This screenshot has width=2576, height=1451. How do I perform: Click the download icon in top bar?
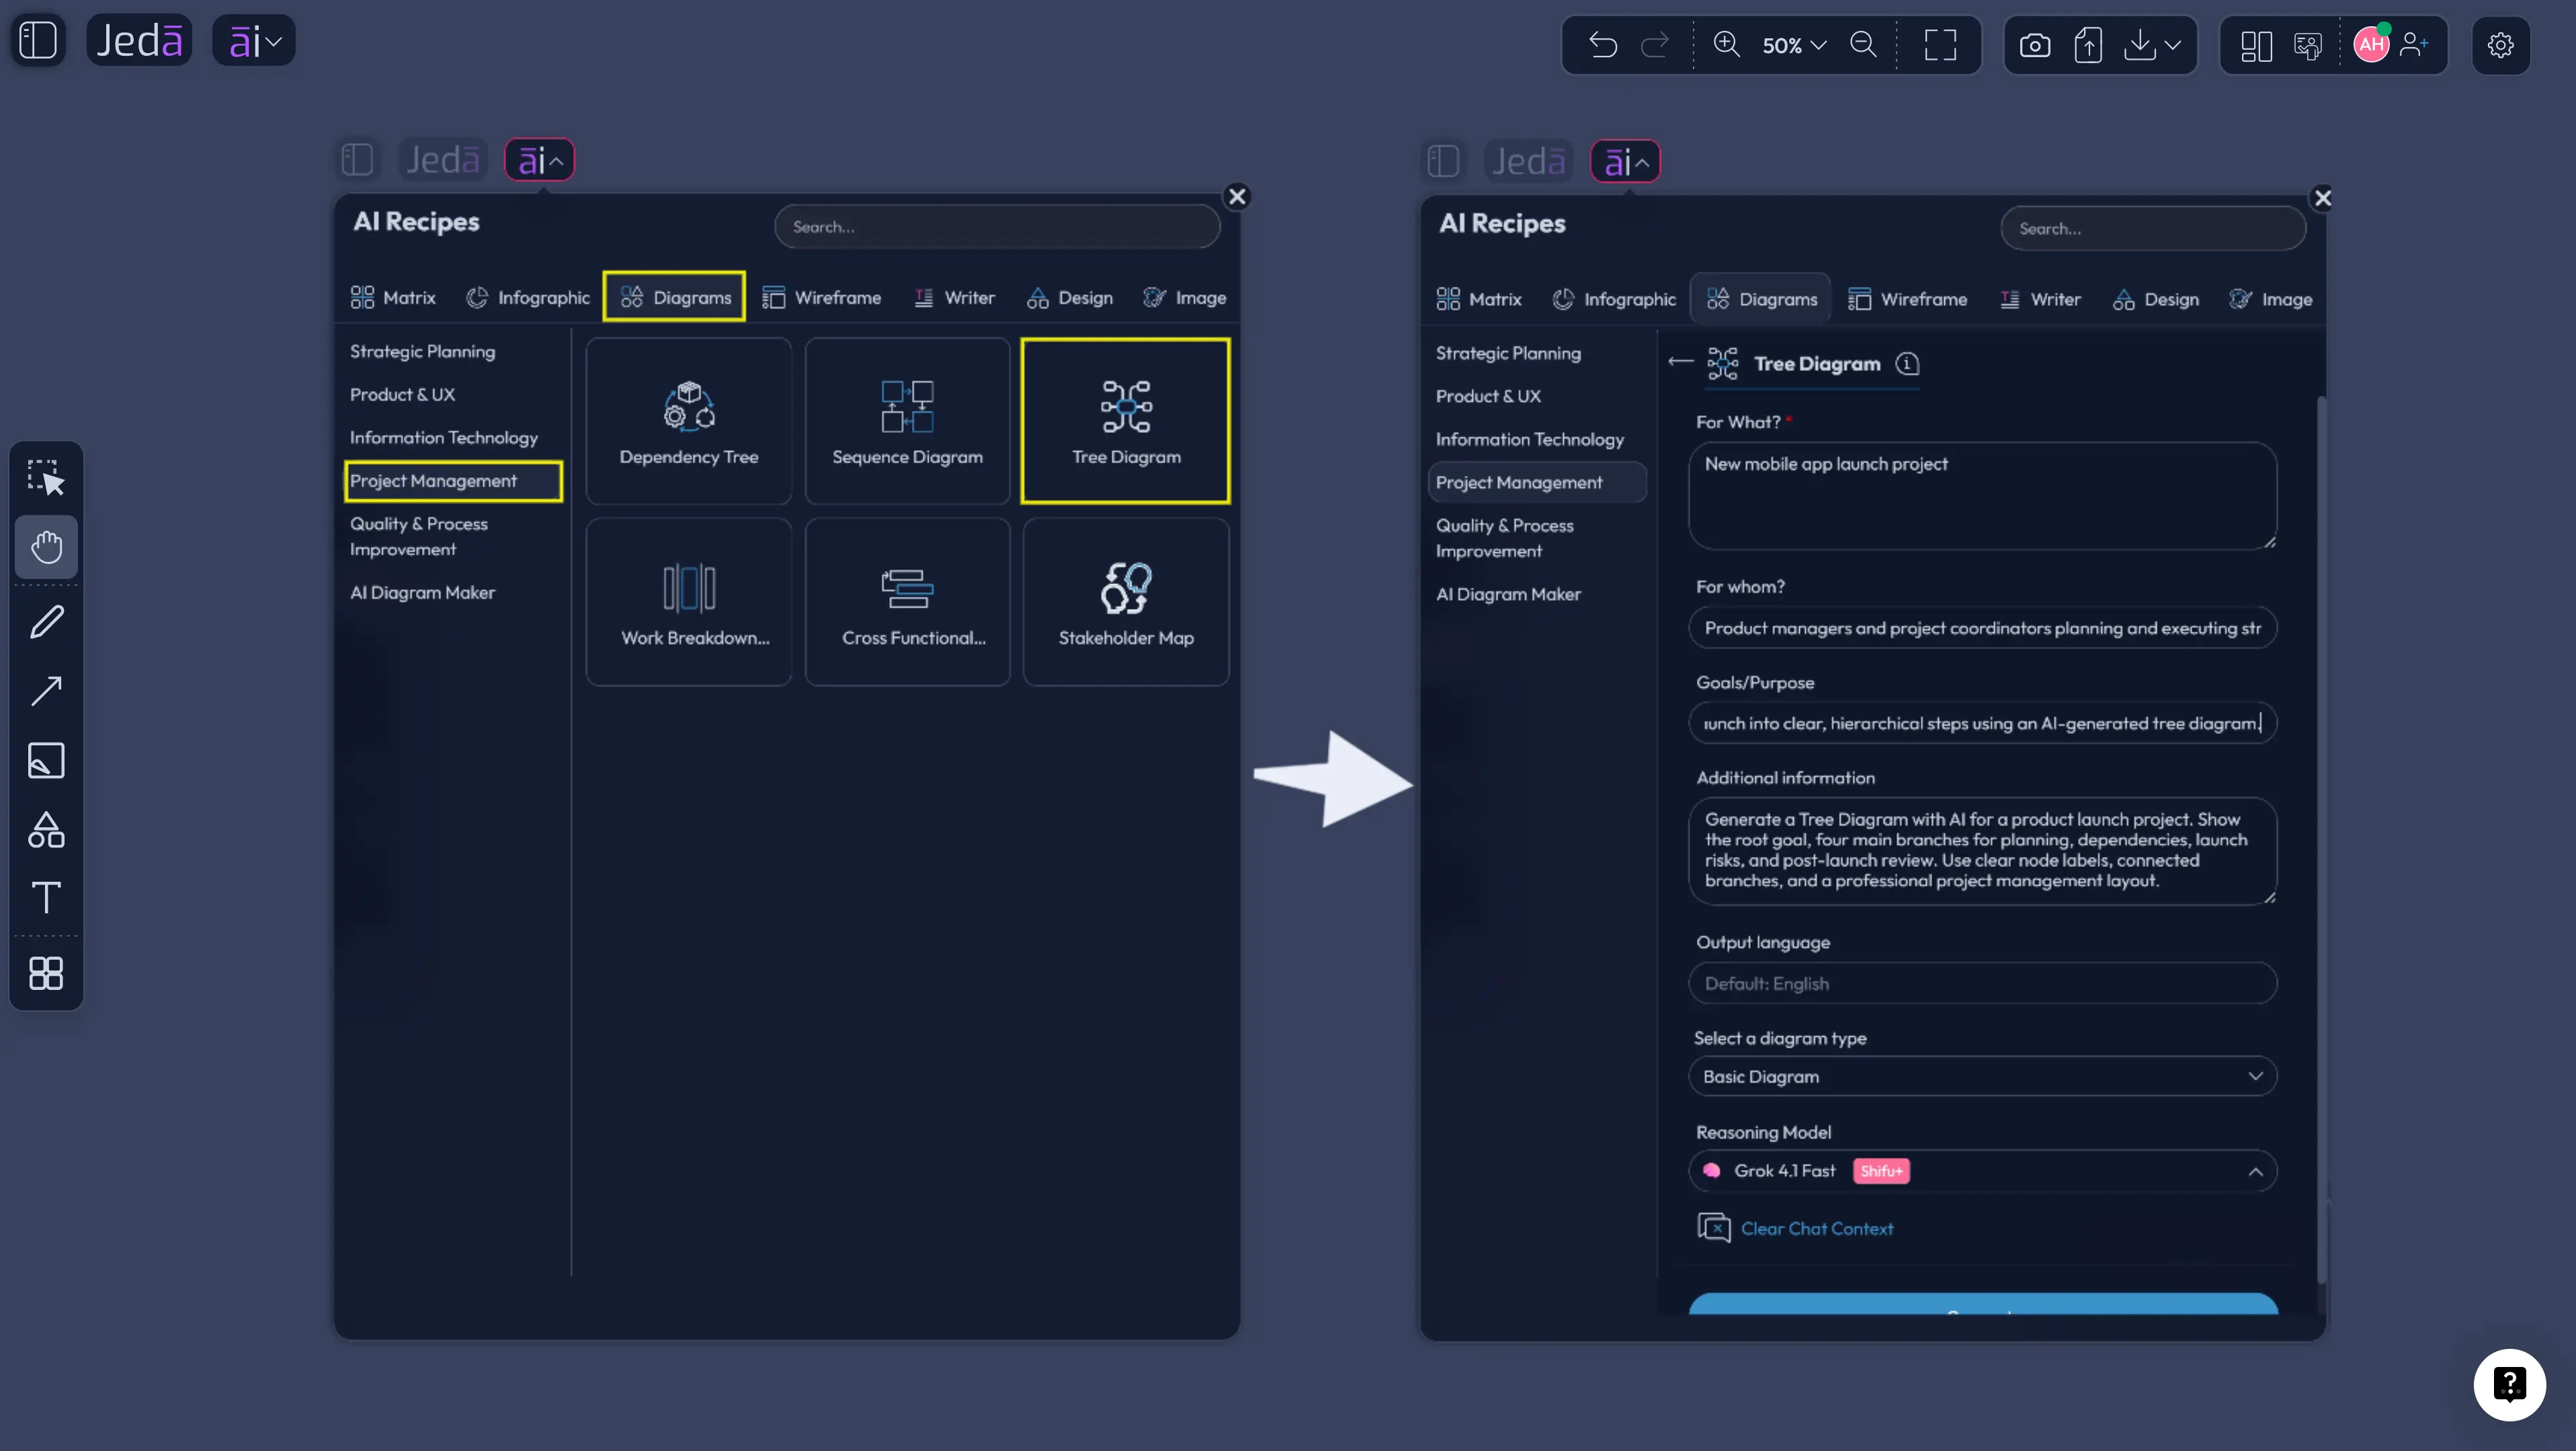(2139, 45)
